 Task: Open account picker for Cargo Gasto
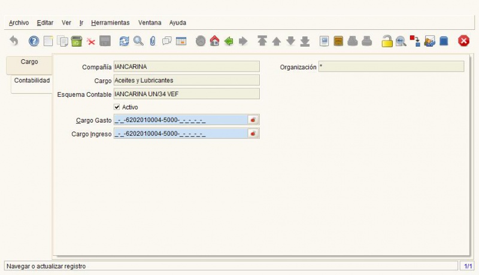tap(253, 120)
